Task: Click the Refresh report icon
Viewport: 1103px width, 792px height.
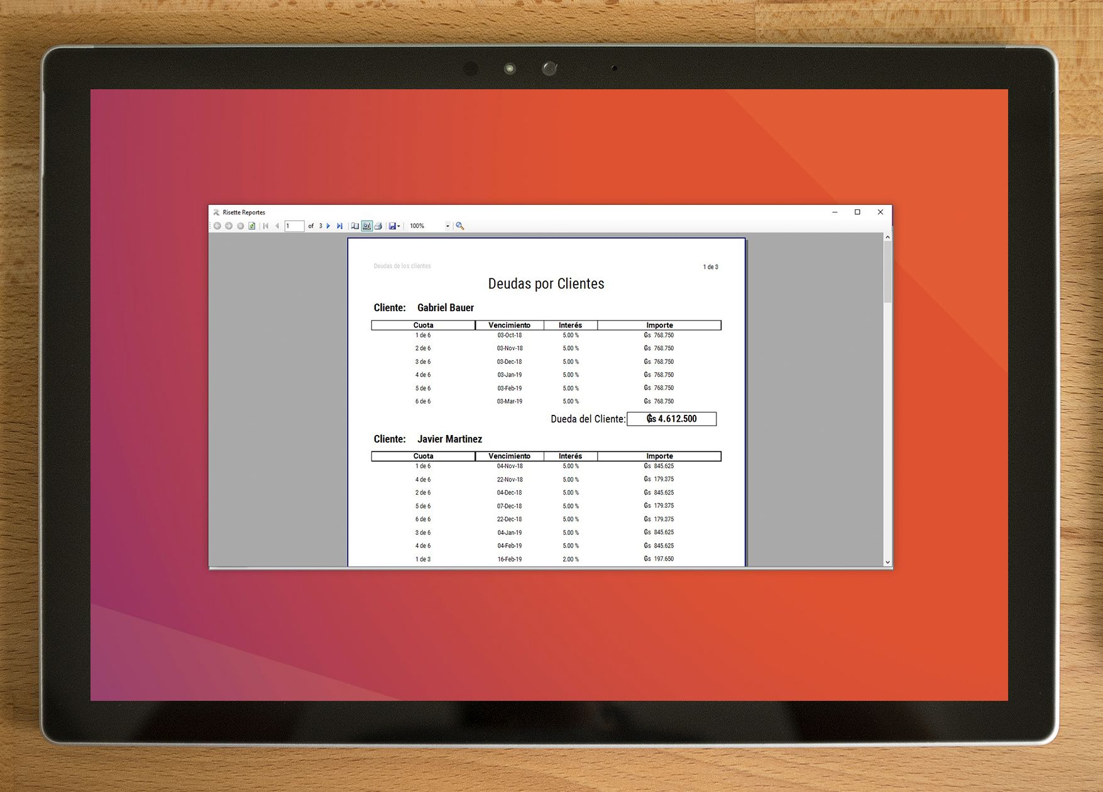Action: [252, 226]
